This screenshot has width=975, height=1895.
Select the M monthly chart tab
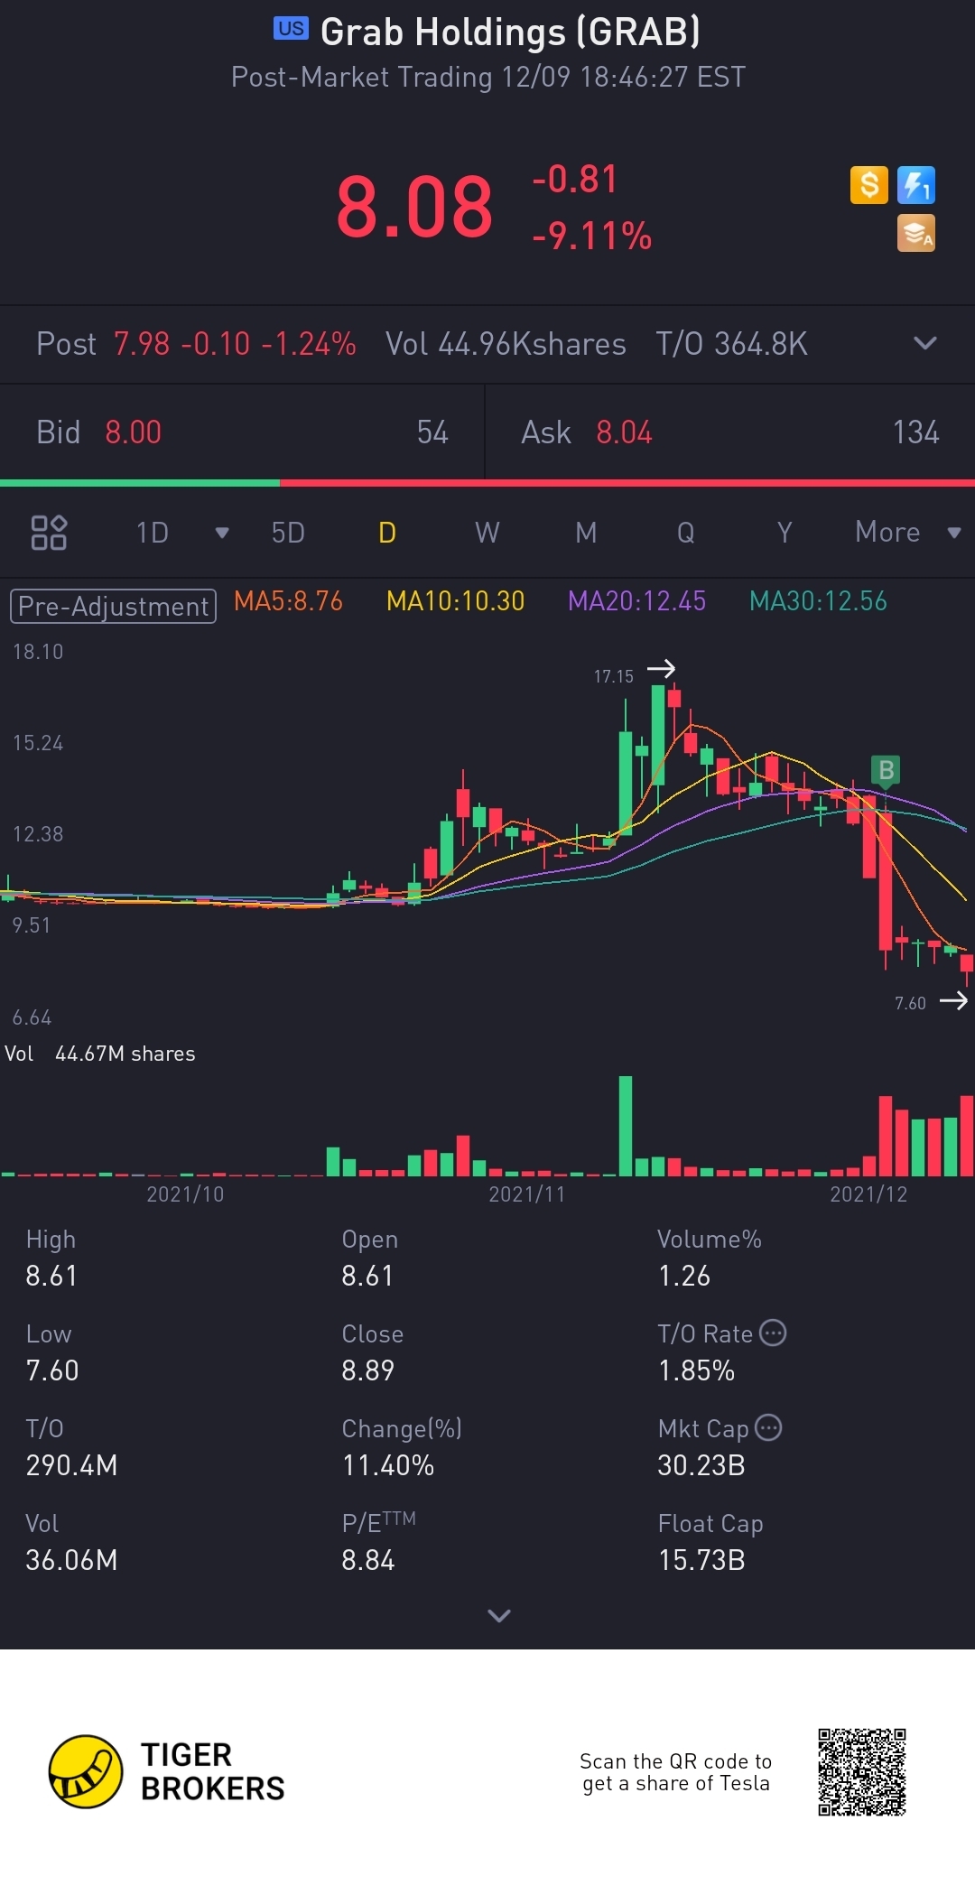click(586, 533)
